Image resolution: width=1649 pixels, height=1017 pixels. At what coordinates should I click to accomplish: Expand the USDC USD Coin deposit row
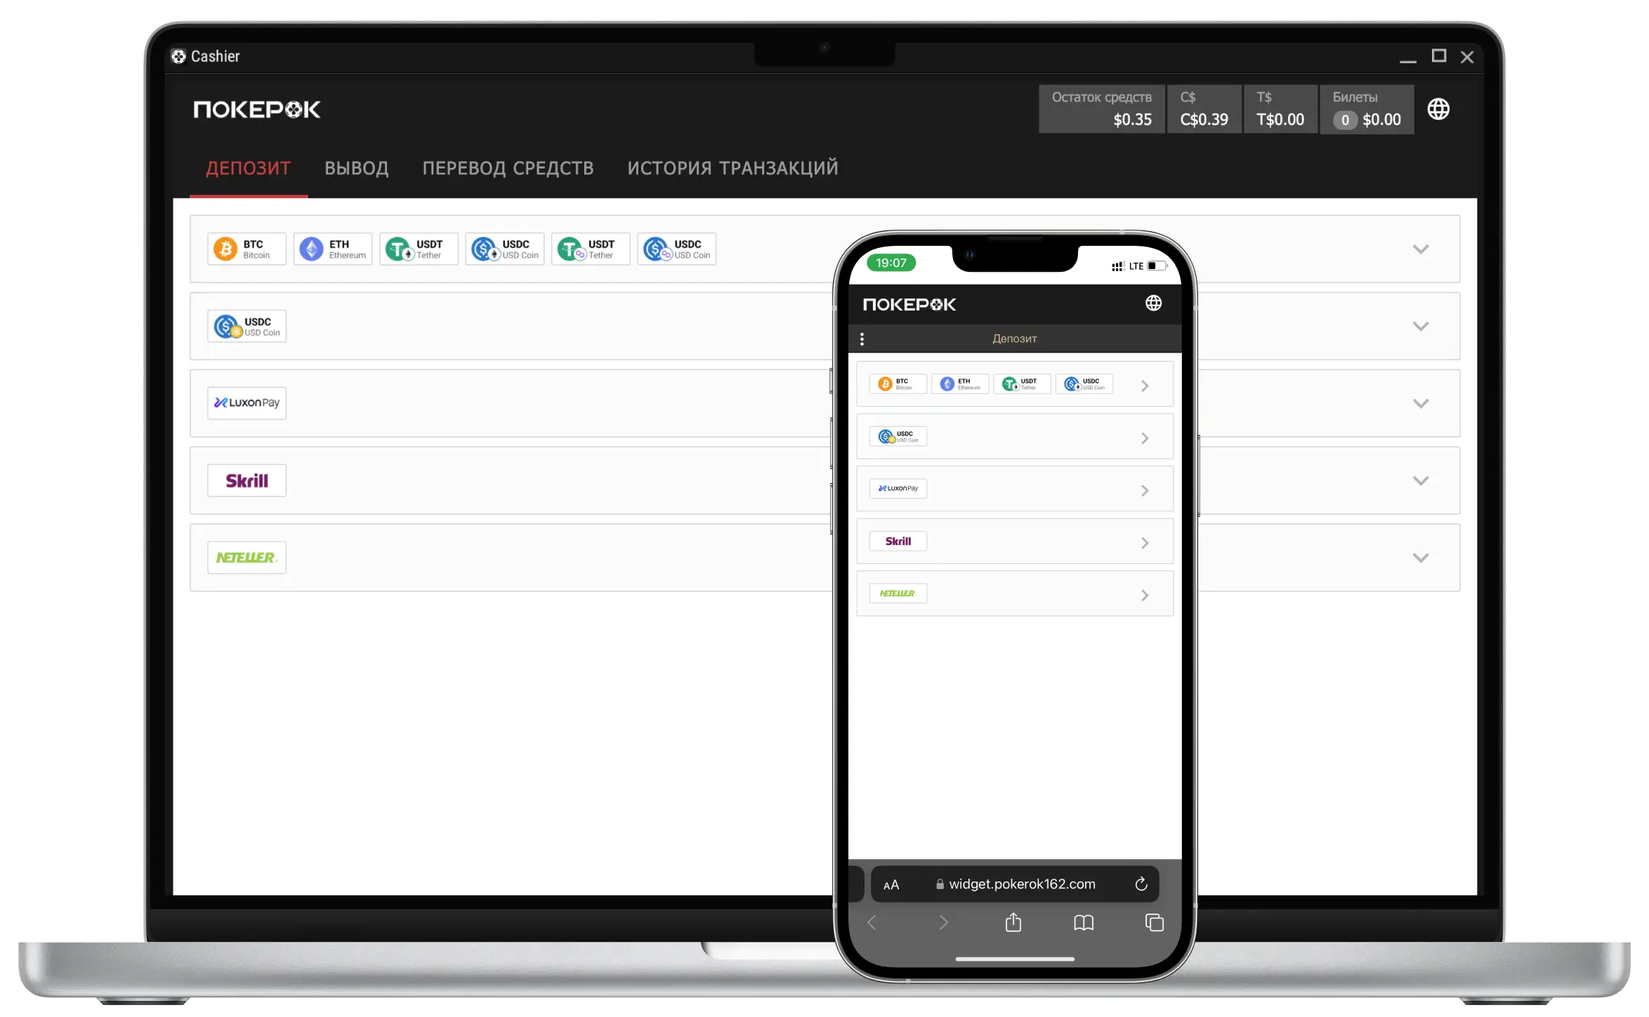pyautogui.click(x=1421, y=325)
